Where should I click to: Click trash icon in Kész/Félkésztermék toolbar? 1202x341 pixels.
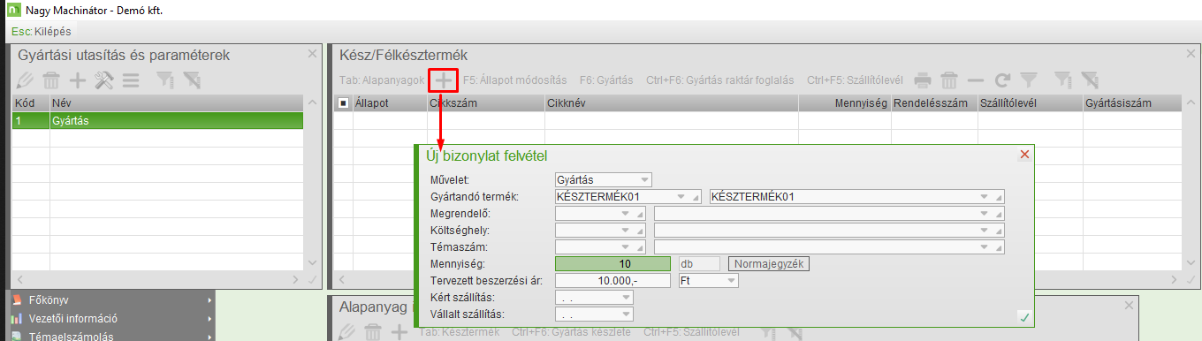tap(949, 80)
